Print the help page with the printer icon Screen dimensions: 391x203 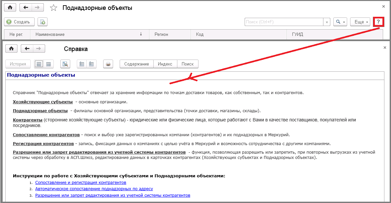(x=108, y=64)
